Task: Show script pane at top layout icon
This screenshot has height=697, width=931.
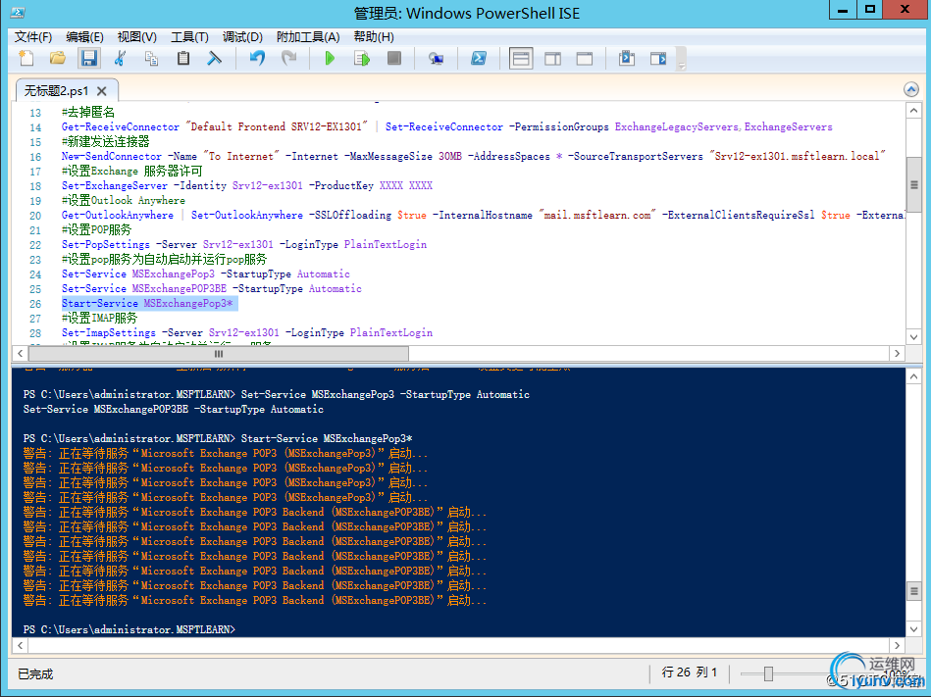Action: coord(521,58)
